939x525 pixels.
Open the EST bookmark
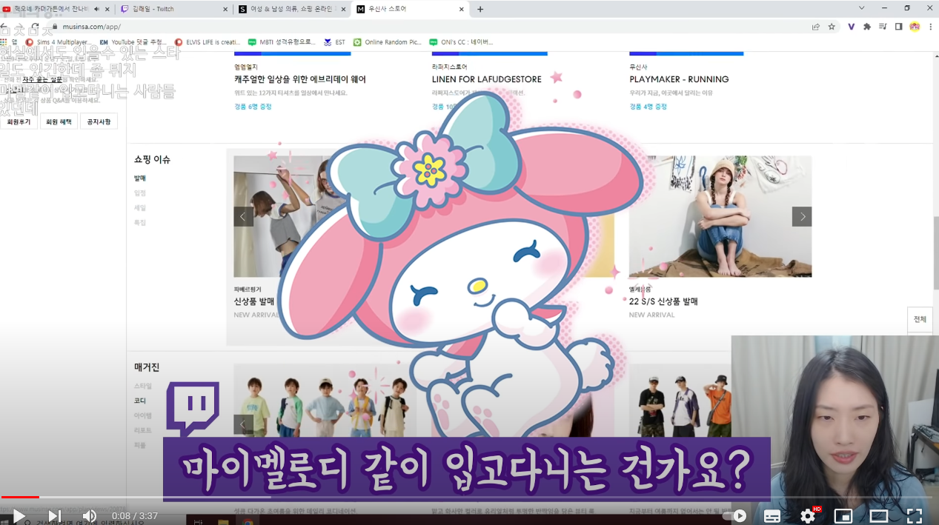point(334,42)
